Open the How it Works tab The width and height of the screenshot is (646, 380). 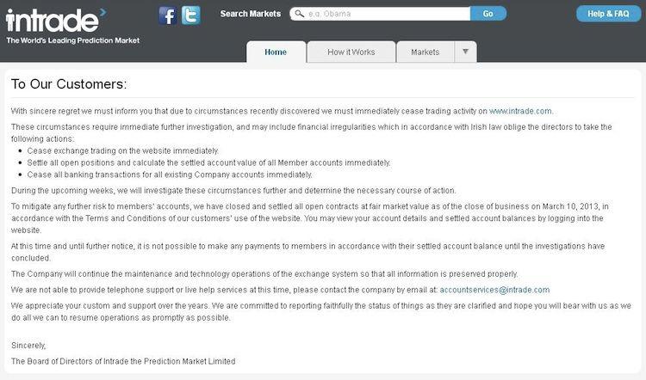351,52
